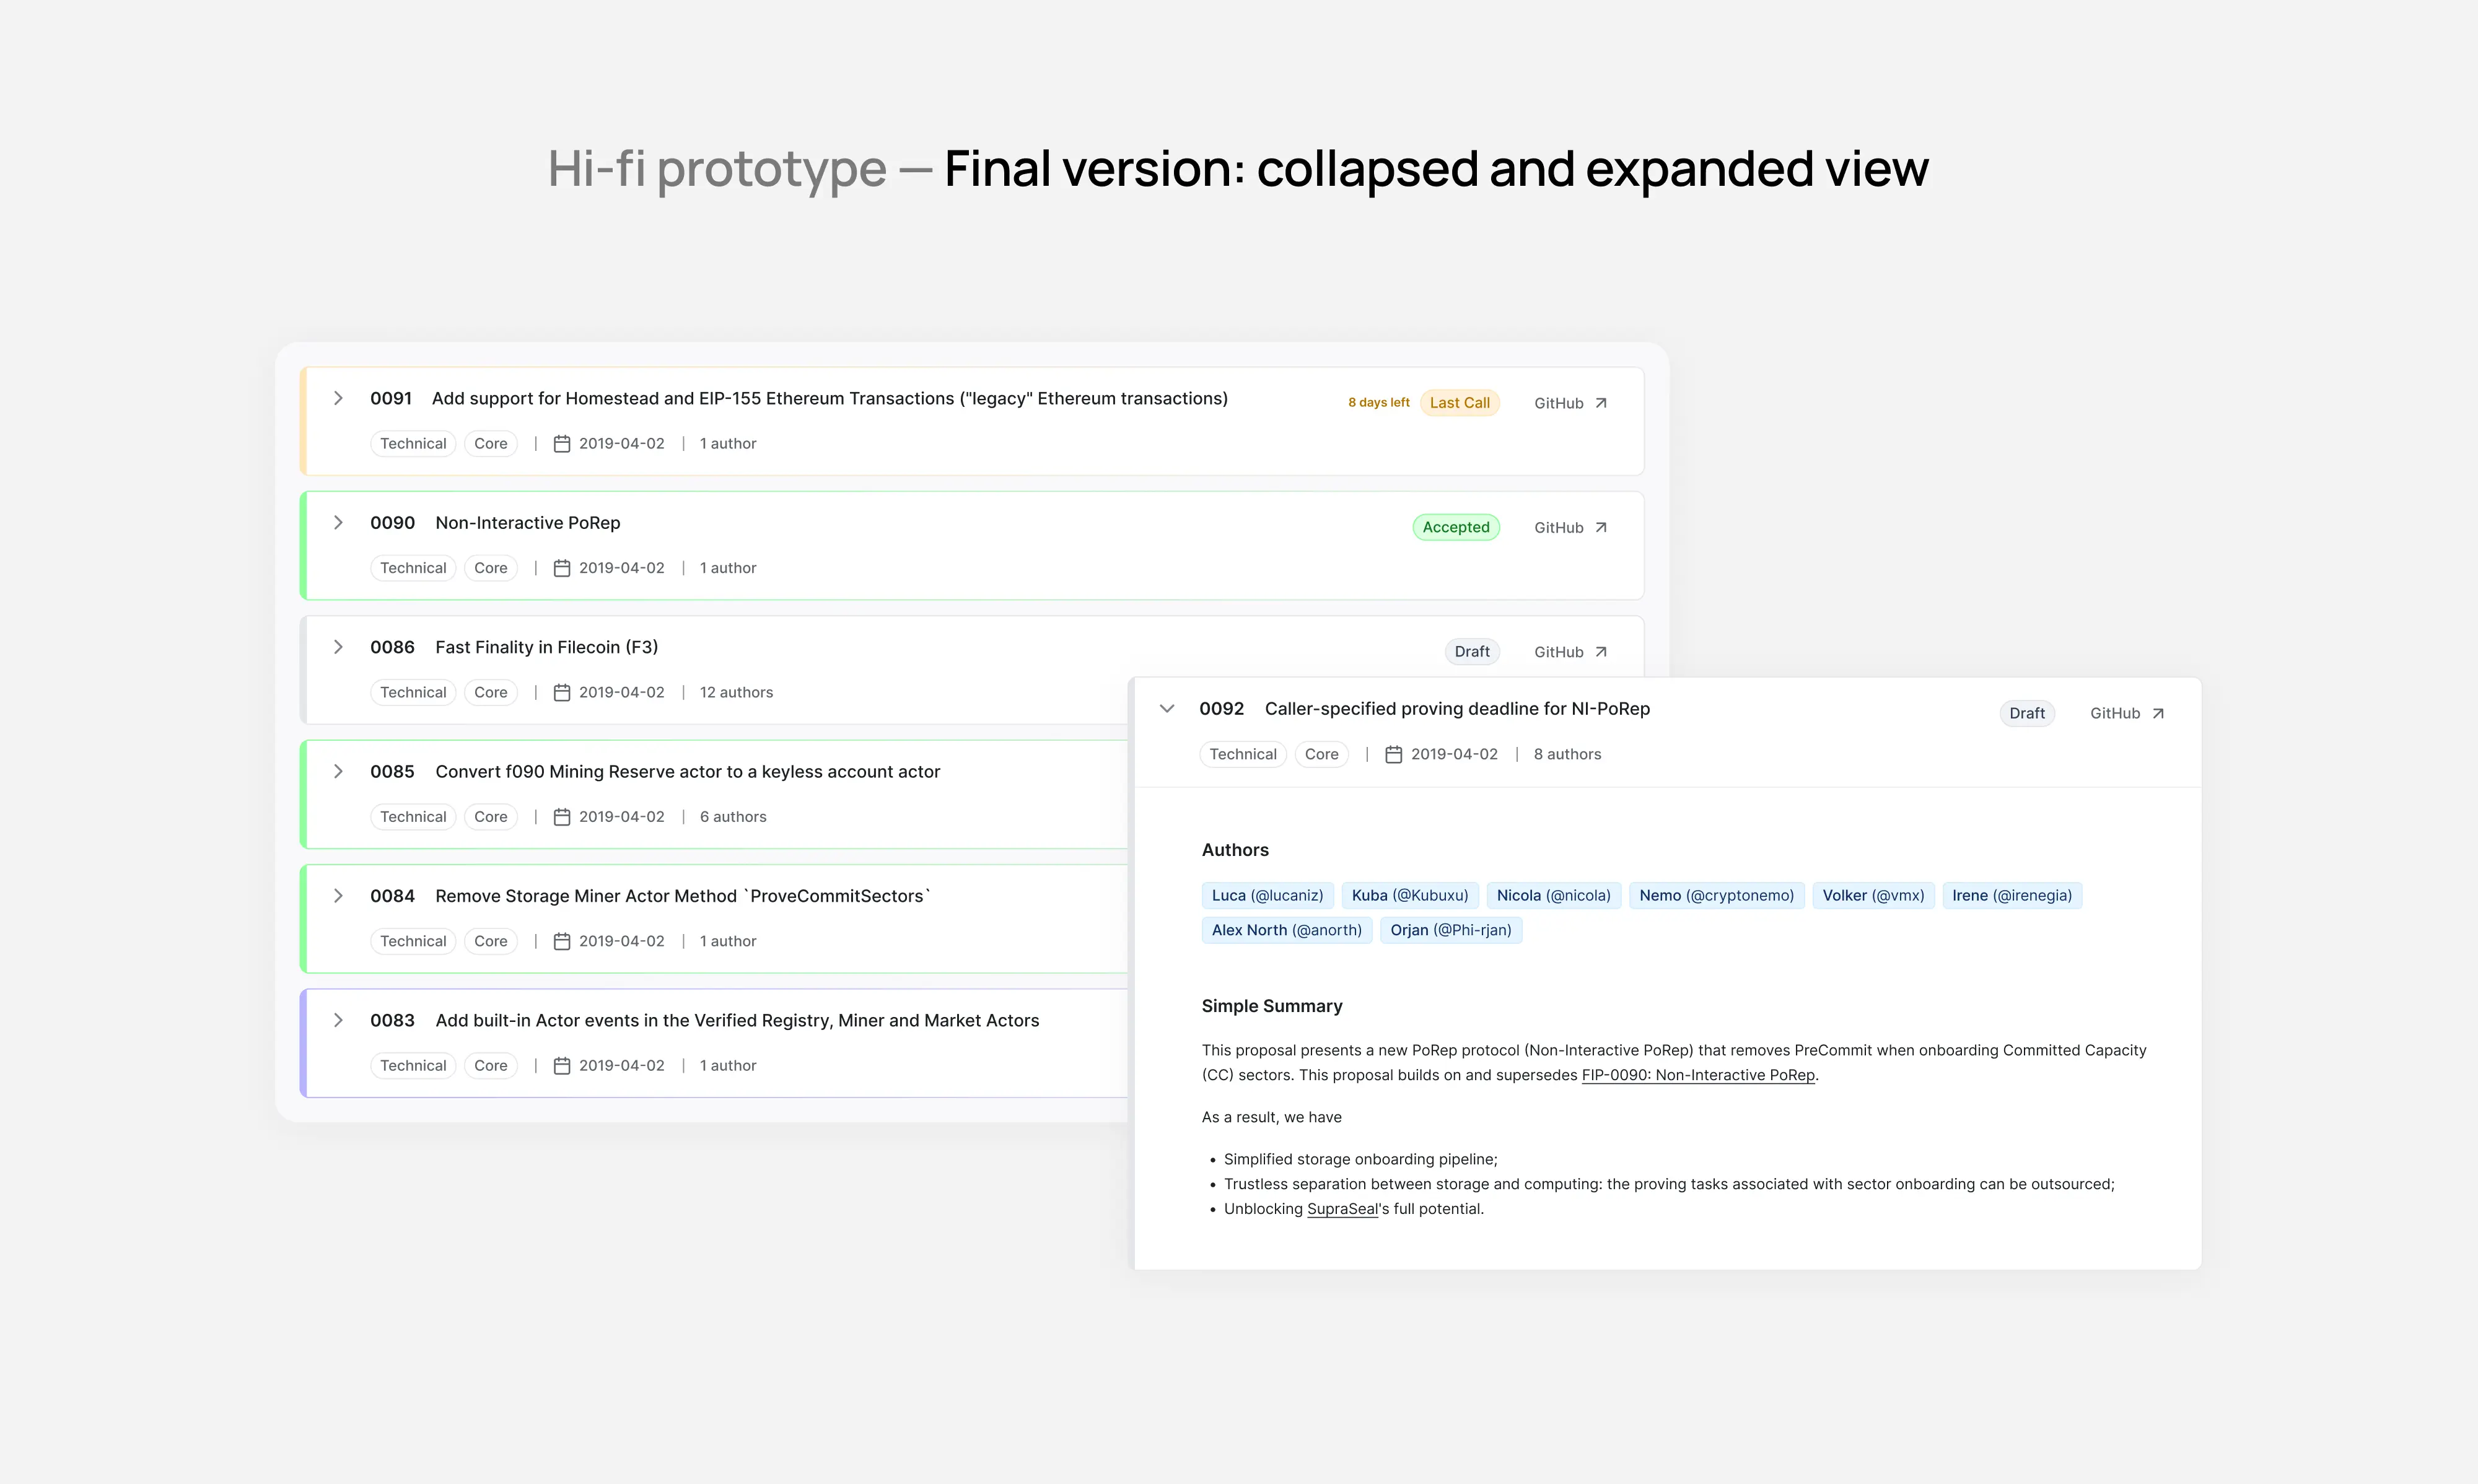Select the Technical tag on FIP 0092

click(x=1243, y=754)
